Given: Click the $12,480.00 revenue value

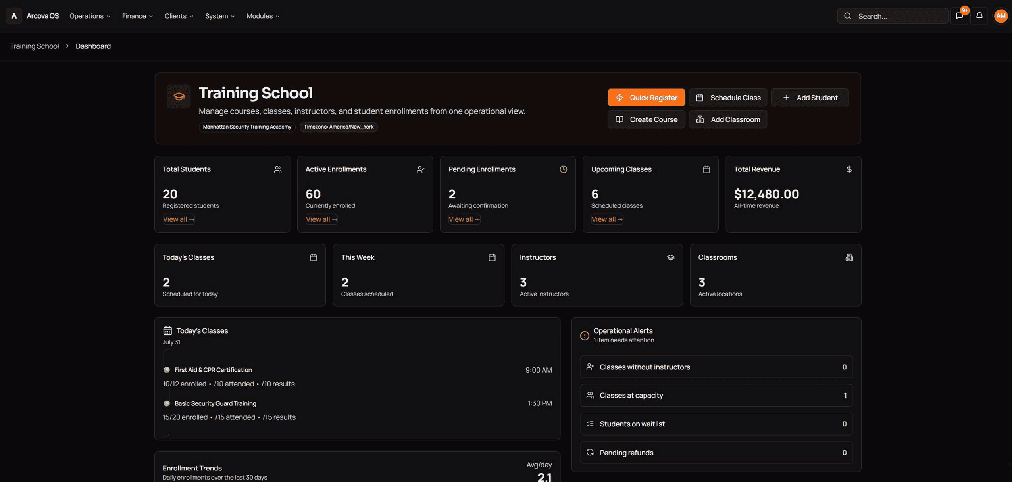Looking at the screenshot, I should click(x=766, y=194).
